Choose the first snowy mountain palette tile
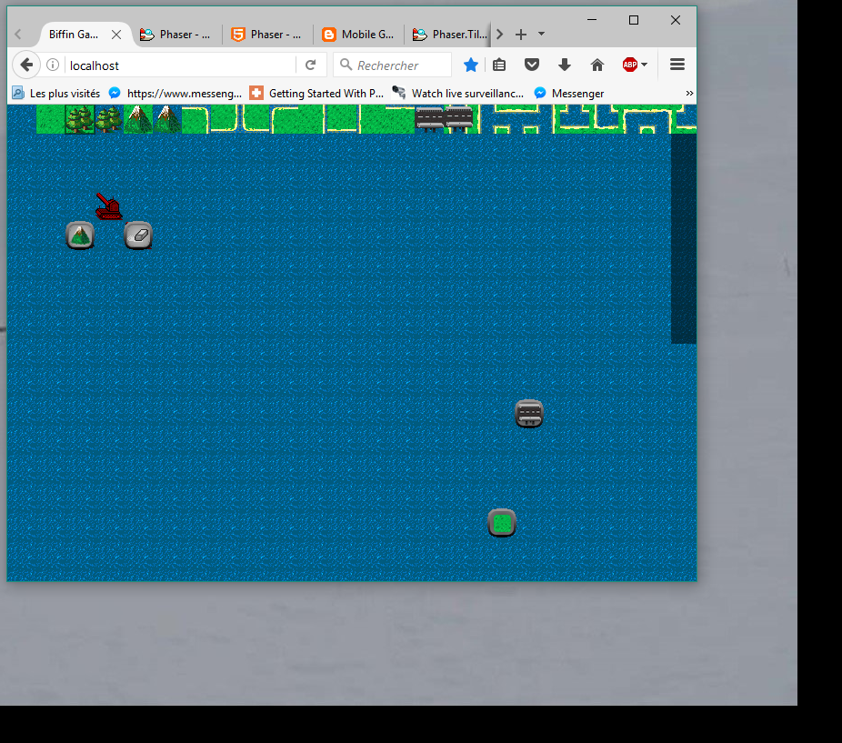 pyautogui.click(x=137, y=119)
